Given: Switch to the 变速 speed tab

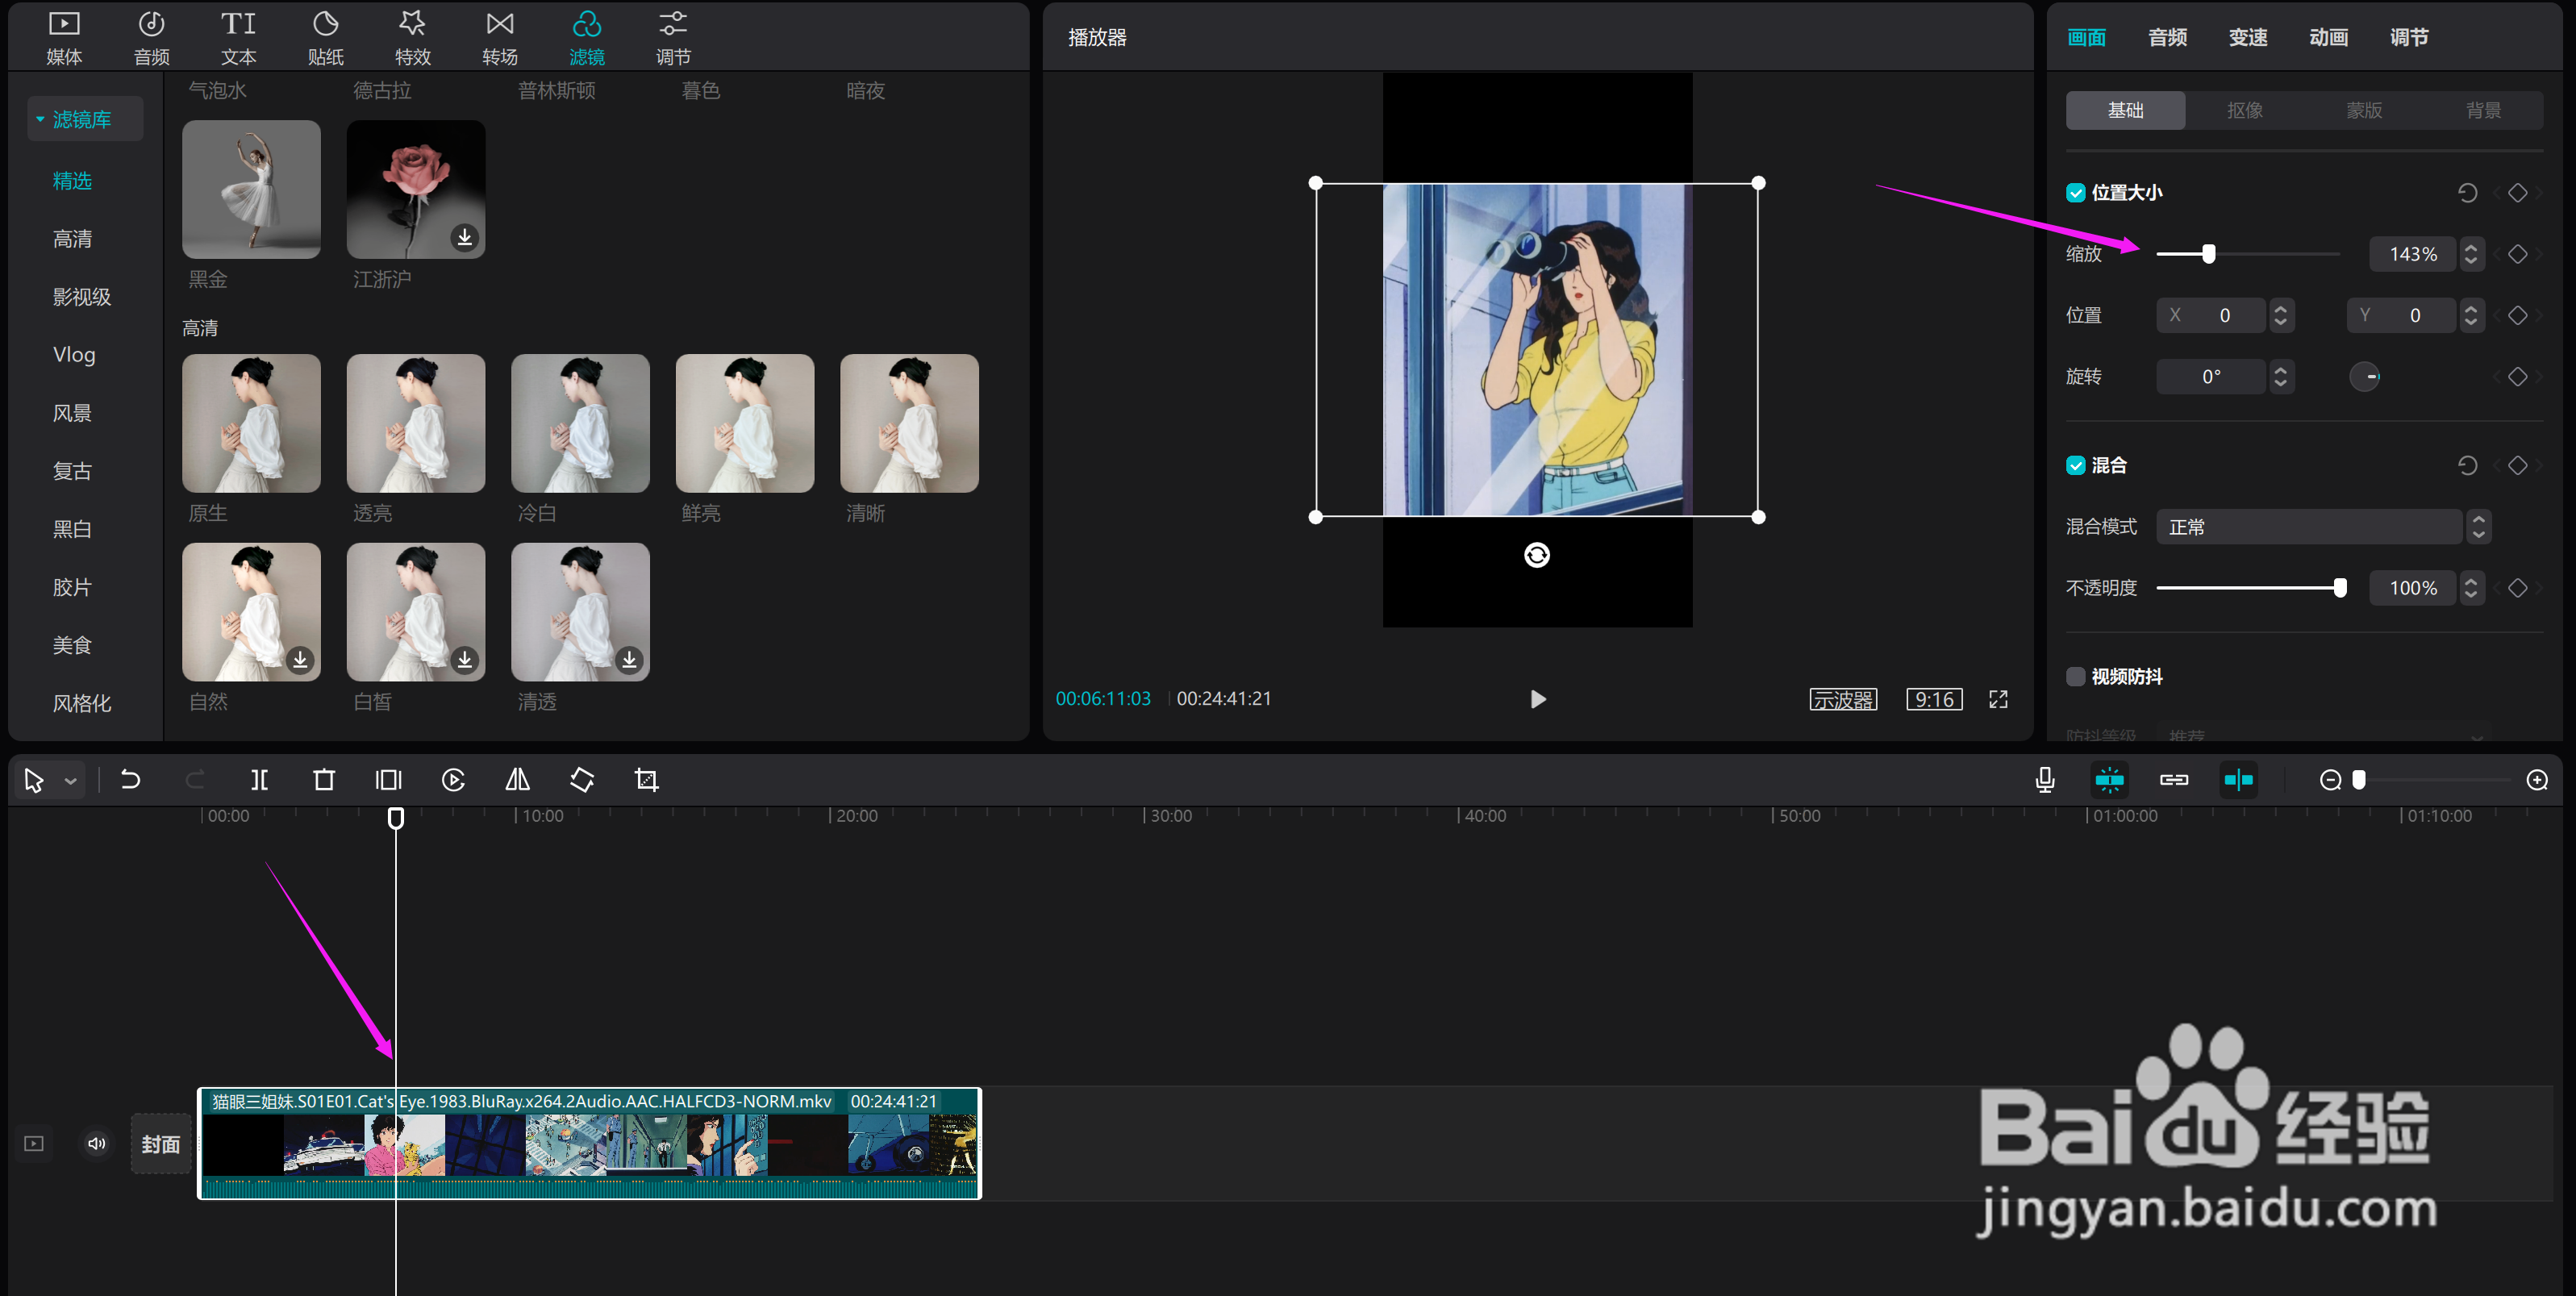Looking at the screenshot, I should 2248,38.
